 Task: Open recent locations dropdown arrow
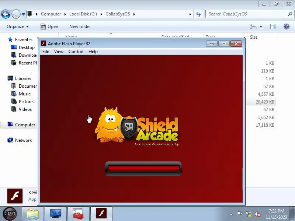click(x=23, y=14)
